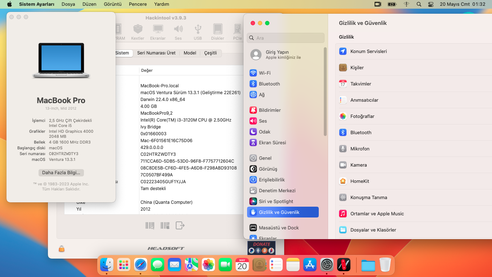Switch to the Çeşitli tab
492x277 pixels.
click(x=210, y=53)
